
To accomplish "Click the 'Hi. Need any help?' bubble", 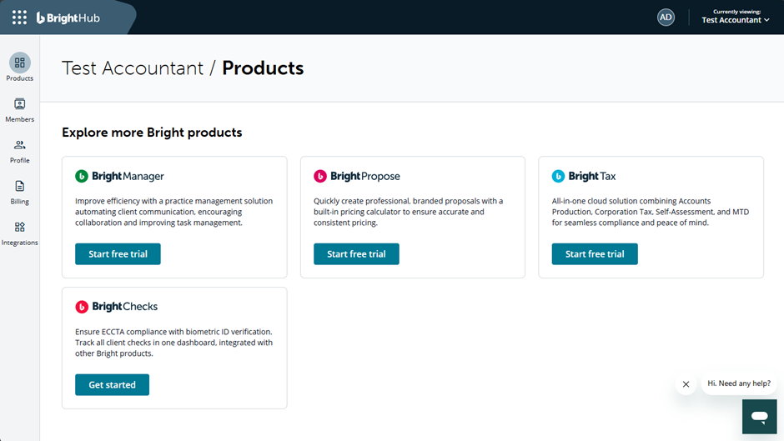I will tap(739, 383).
